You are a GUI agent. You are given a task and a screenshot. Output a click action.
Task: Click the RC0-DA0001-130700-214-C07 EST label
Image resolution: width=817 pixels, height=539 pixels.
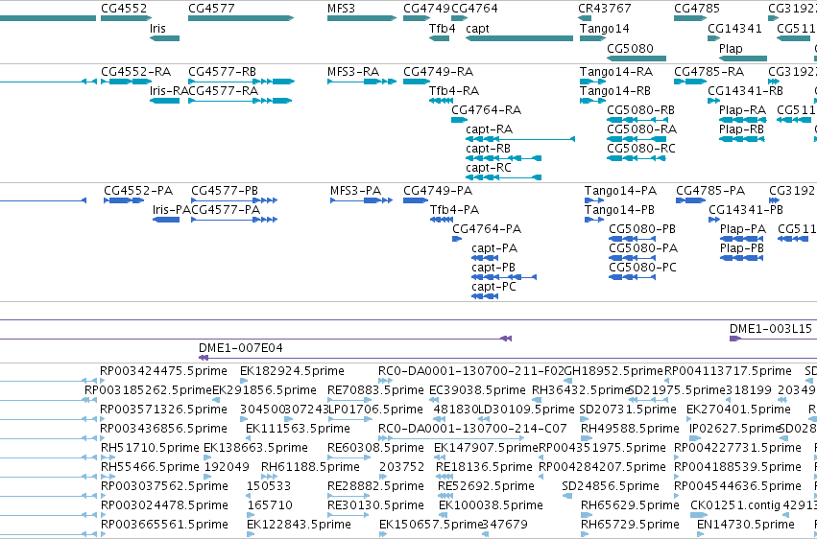472,430
